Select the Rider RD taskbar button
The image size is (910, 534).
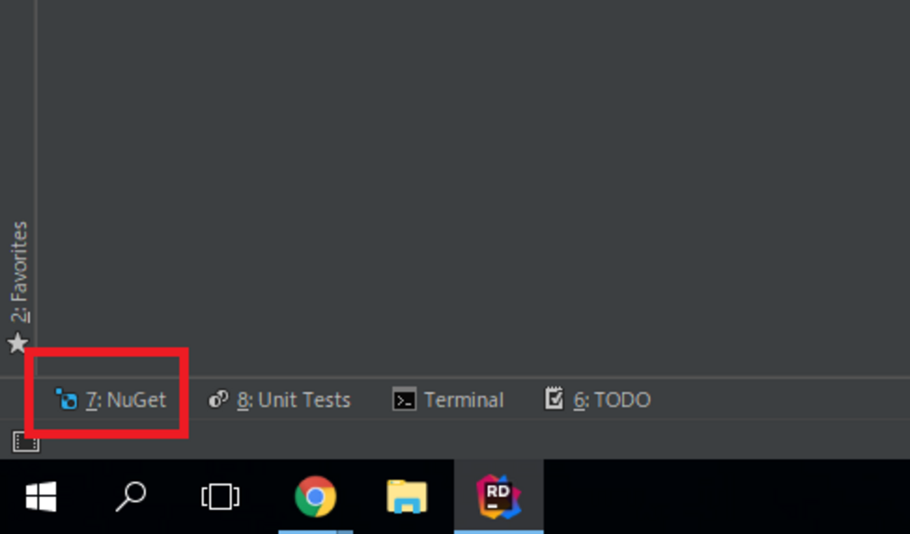click(x=499, y=497)
